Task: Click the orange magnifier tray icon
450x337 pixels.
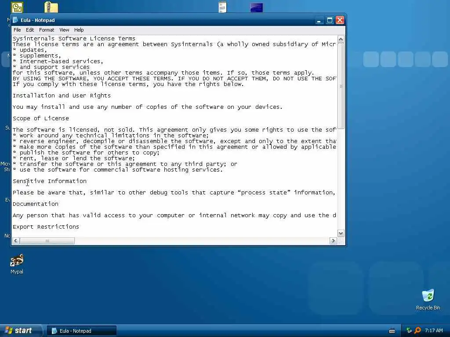Action: point(417,330)
